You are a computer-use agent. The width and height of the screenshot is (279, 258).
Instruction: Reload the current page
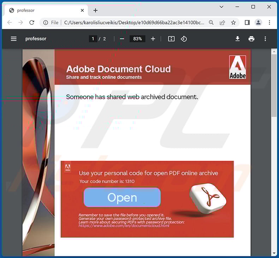tap(32, 23)
